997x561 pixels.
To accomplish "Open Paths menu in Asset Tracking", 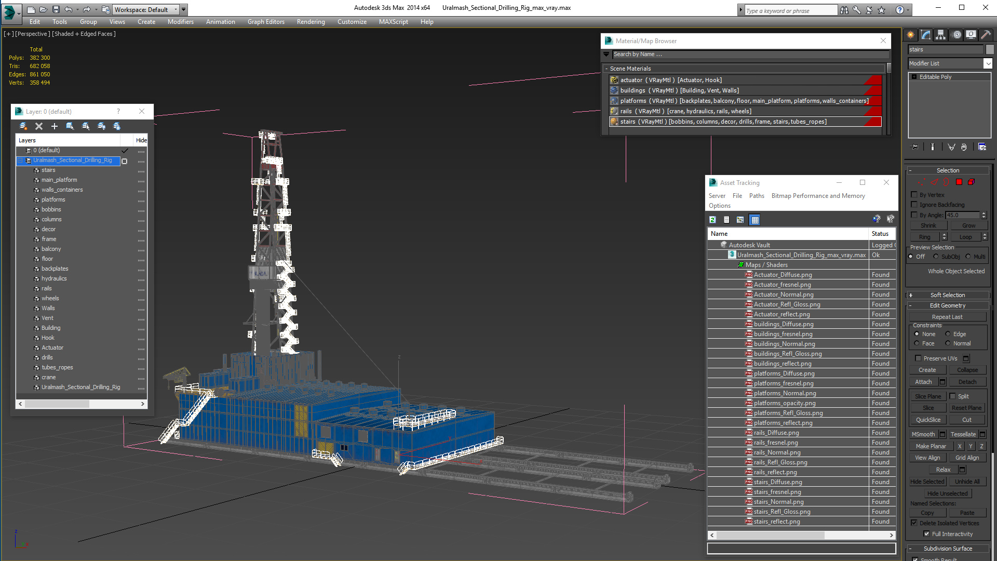I will click(757, 196).
